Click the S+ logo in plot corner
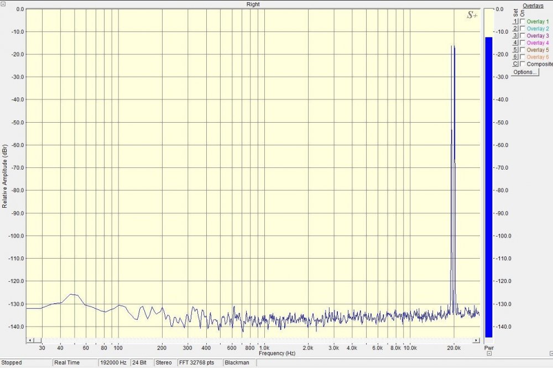553x368 pixels. [x=472, y=15]
